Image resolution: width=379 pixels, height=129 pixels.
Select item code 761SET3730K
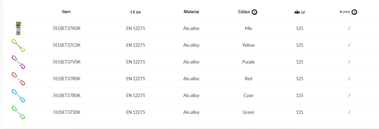66,112
